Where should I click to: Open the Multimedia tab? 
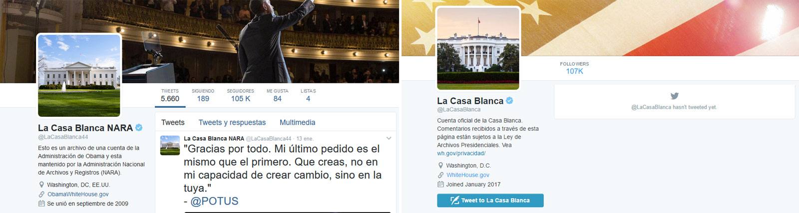tap(298, 122)
